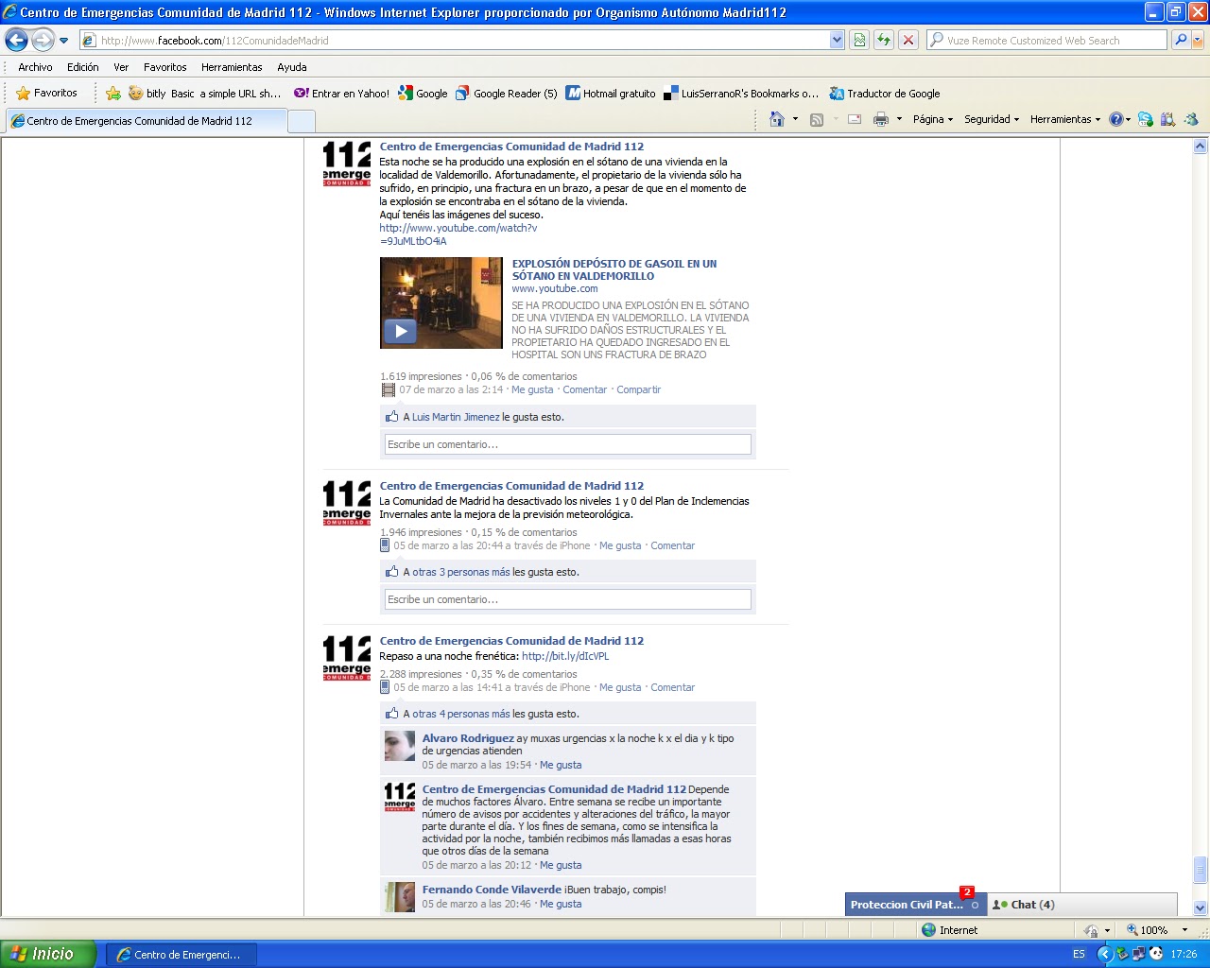Open the Google Reader (5) bookmark
This screenshot has height=968, width=1210.
pyautogui.click(x=507, y=94)
